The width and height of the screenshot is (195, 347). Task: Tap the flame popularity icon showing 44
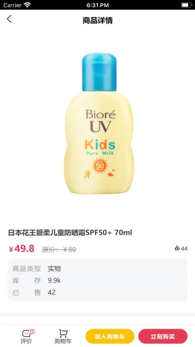[177, 248]
